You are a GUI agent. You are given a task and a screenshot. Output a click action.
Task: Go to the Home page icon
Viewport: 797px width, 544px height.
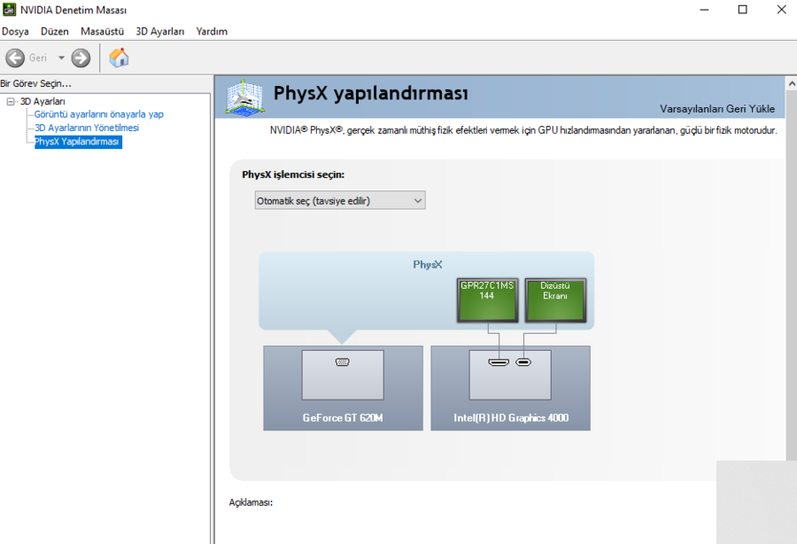119,58
